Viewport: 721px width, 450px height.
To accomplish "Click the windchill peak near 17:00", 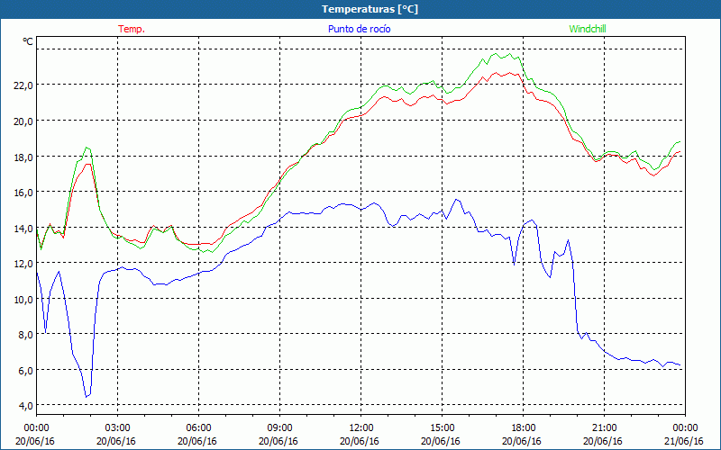I will 497,54.
